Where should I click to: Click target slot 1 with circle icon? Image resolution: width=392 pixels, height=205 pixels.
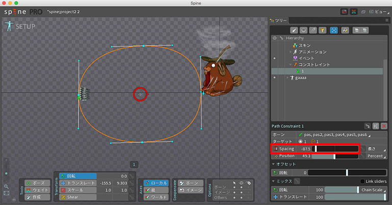click(302, 141)
